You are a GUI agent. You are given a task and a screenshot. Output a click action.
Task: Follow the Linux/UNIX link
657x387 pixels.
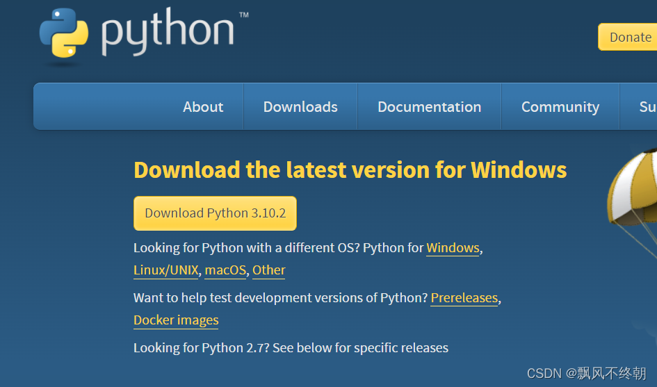coord(166,270)
